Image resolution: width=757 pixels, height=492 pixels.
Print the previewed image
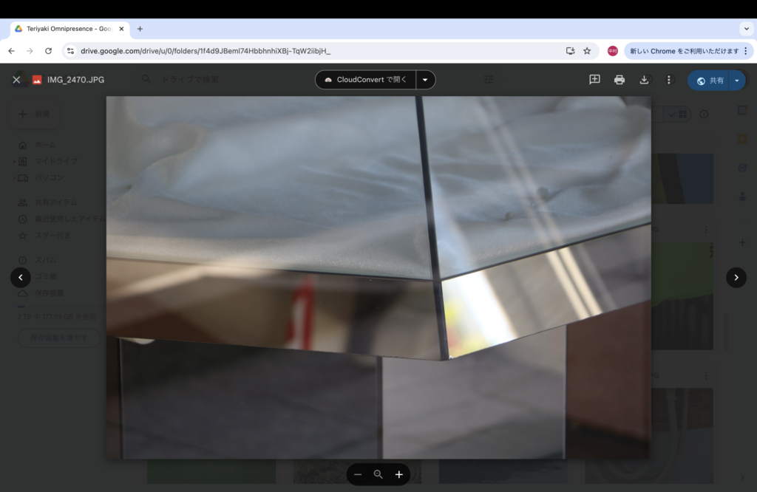619,80
